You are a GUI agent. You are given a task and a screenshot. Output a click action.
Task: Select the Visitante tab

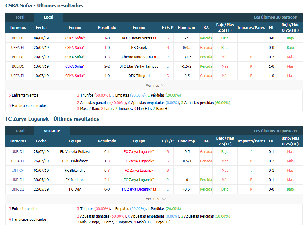click(52, 131)
